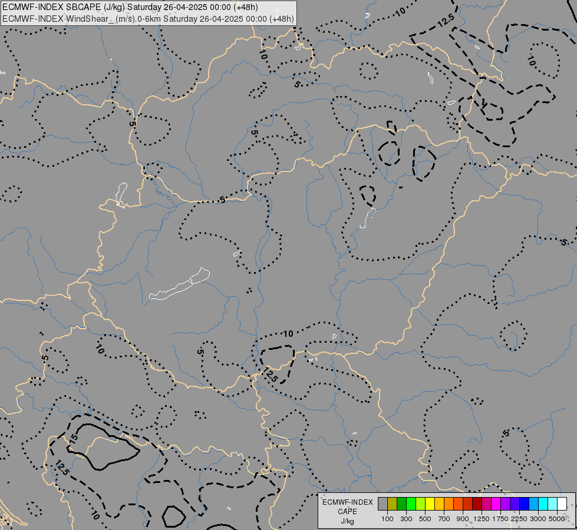Select the orange-red legend swatch
The image size is (577, 530).
tap(458, 503)
